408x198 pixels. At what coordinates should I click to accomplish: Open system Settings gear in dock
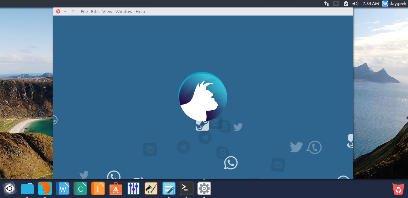(204, 189)
